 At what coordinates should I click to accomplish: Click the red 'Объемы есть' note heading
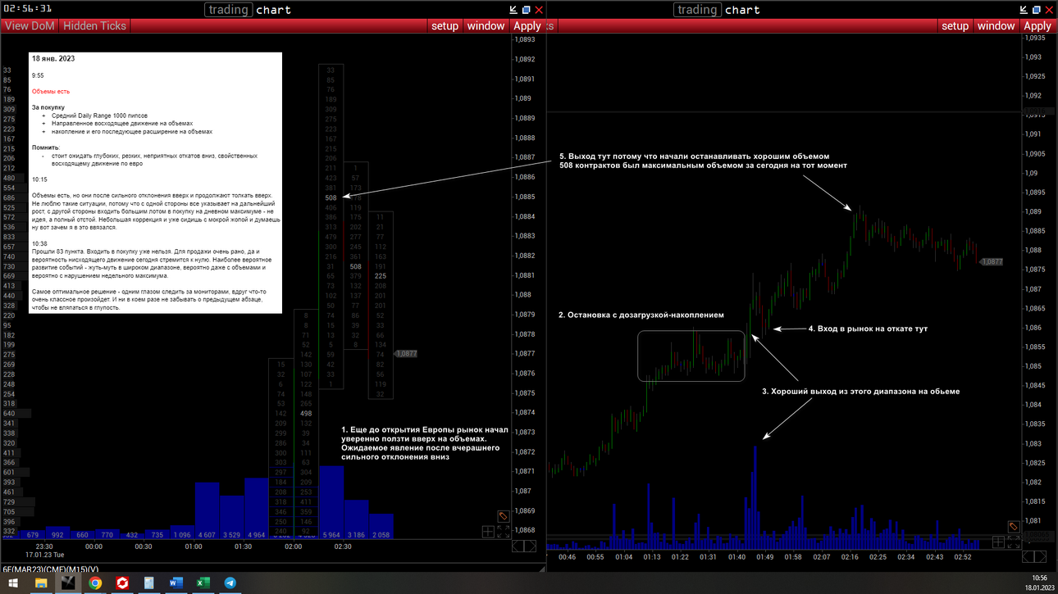[51, 91]
